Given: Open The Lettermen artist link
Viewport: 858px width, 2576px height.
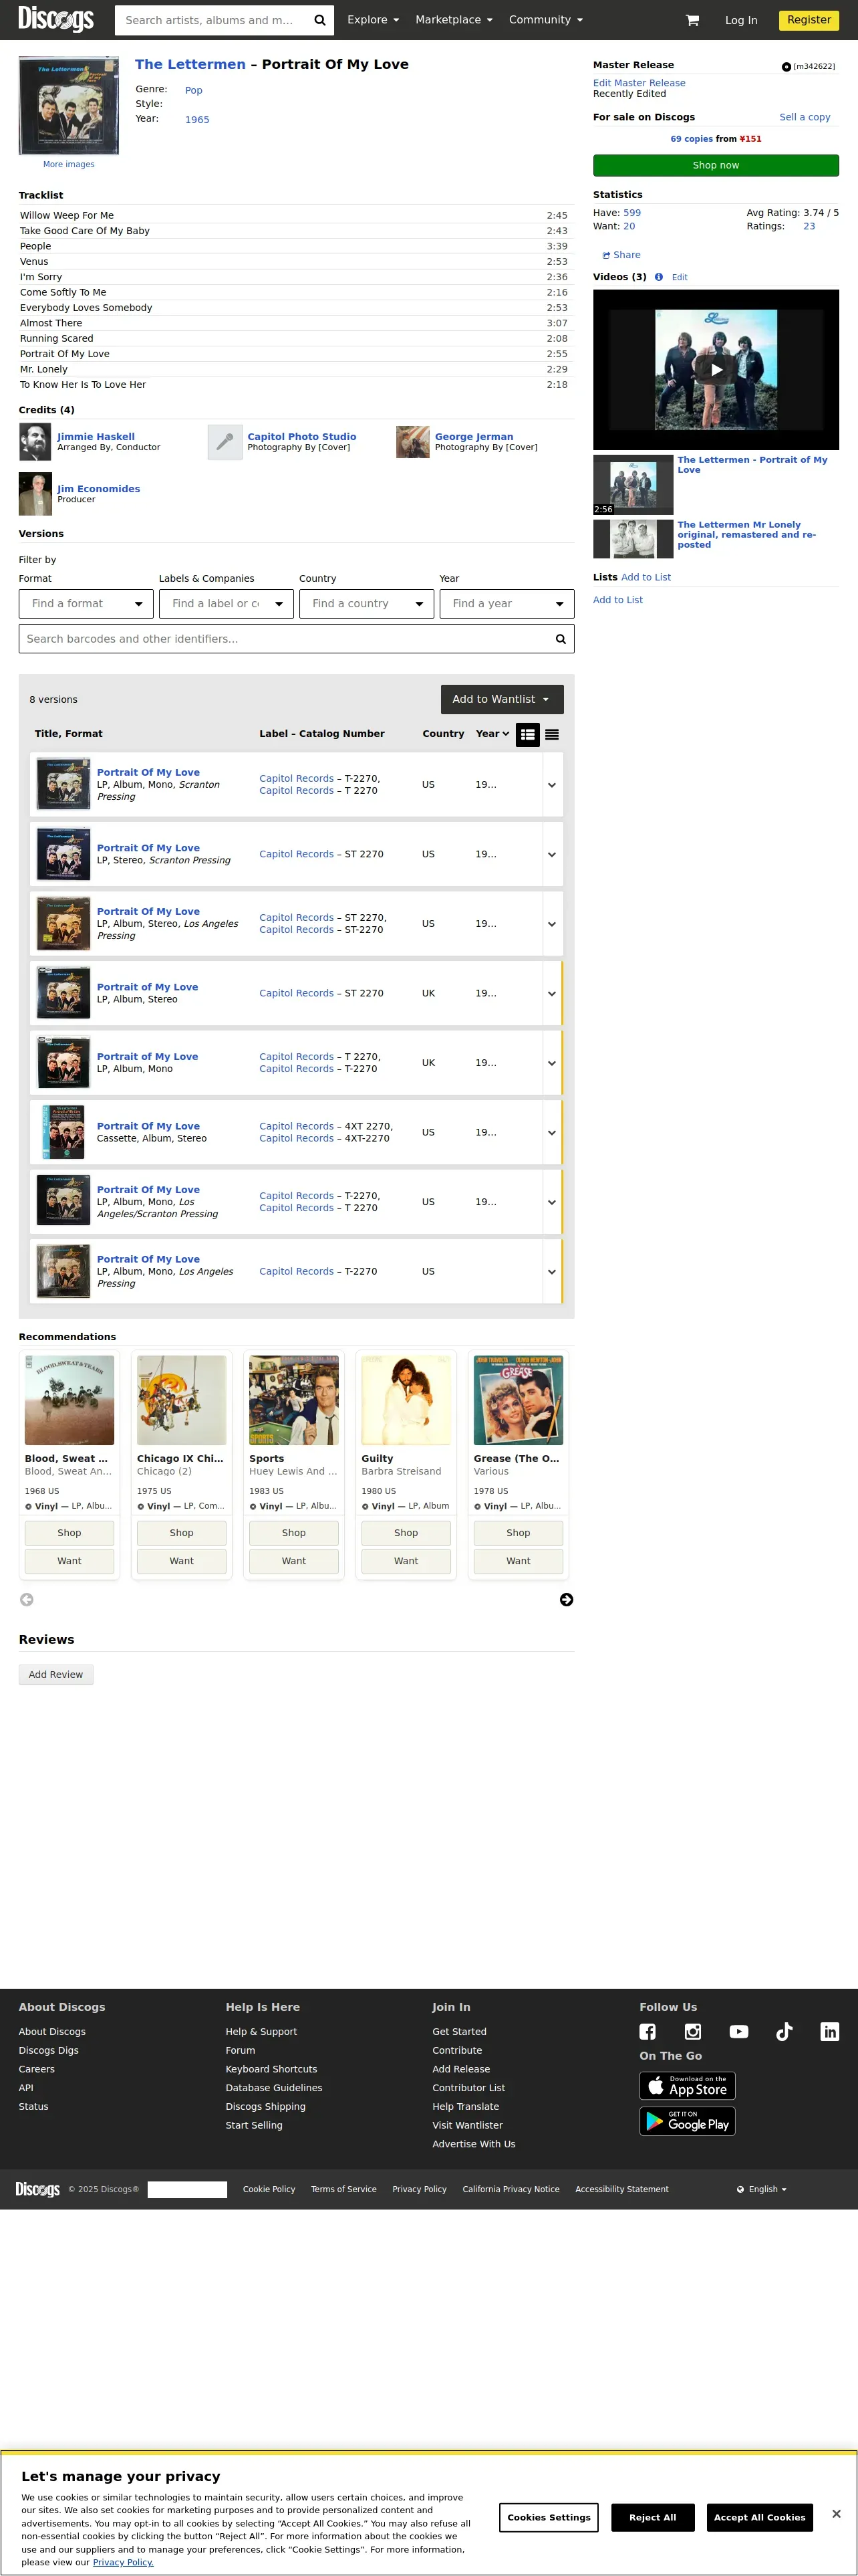Looking at the screenshot, I should click(x=190, y=64).
